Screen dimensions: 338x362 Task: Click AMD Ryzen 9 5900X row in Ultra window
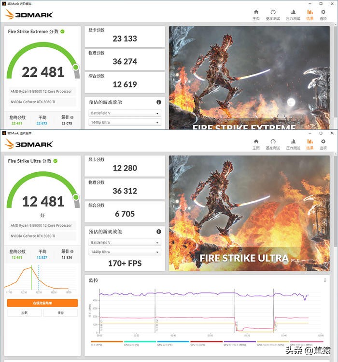[42, 225]
